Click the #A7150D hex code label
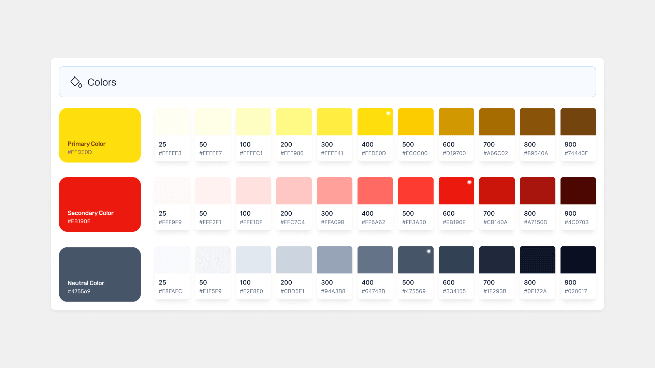655x368 pixels. pyautogui.click(x=536, y=222)
